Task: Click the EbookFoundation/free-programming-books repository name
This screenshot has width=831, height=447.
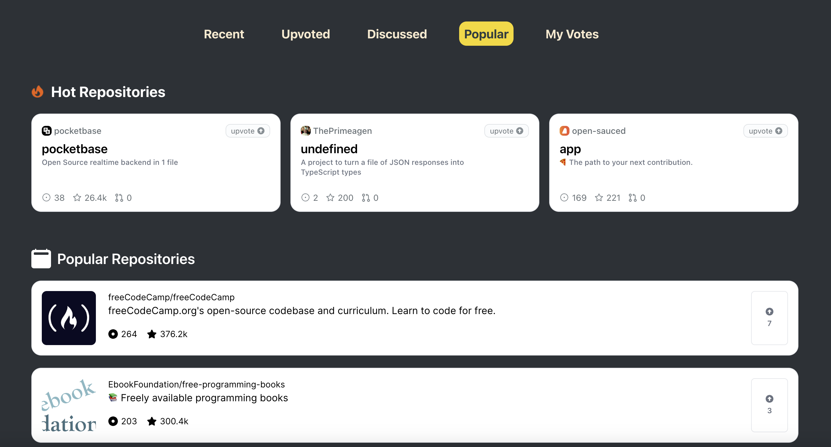Action: (x=196, y=384)
